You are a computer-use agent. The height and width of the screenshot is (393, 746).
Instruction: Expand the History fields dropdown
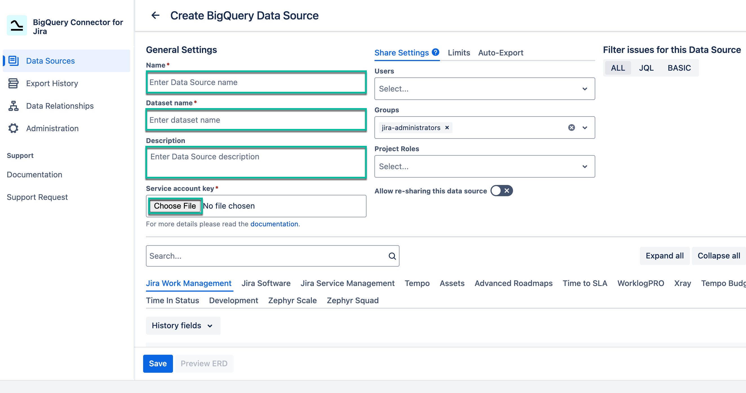click(x=183, y=325)
